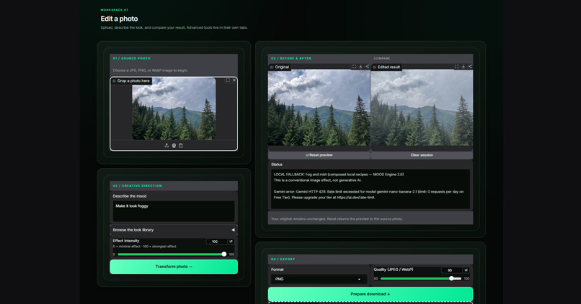This screenshot has width=581, height=304.
Task: Click the '01 / SOURCE PHOTO' section title
Action: click(x=131, y=58)
